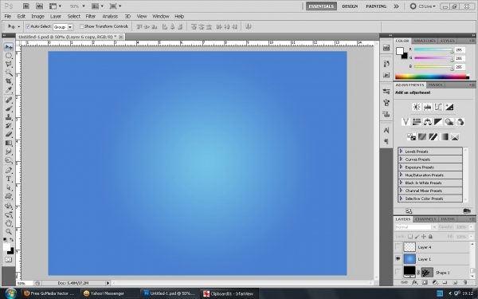Toggle lock image pixels
The width and height of the screenshot is (478, 299).
417,237
